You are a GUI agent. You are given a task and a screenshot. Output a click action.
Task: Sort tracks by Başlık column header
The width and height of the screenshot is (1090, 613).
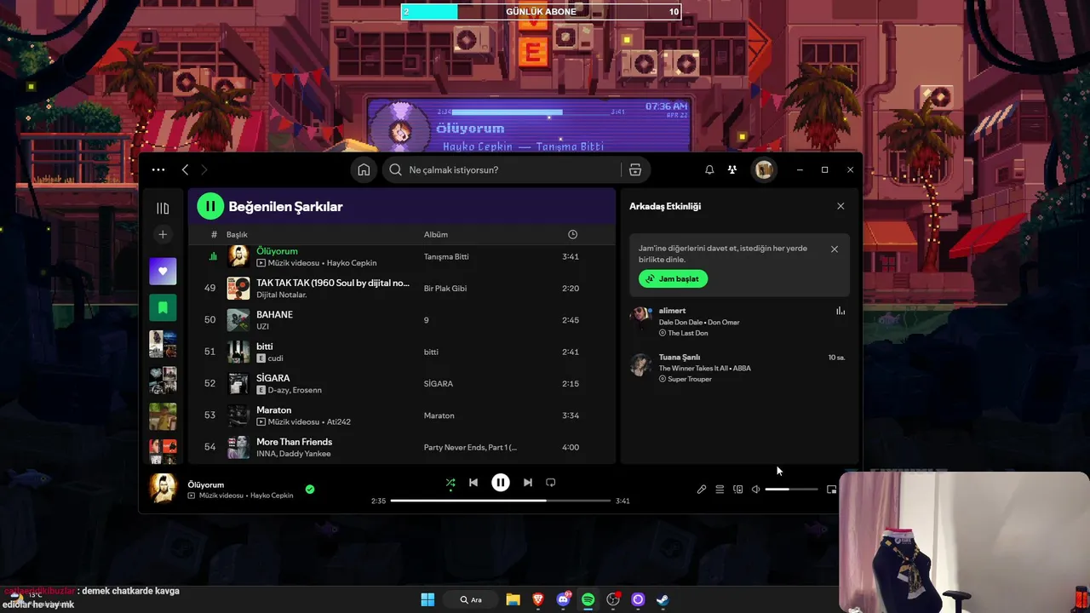tap(237, 234)
